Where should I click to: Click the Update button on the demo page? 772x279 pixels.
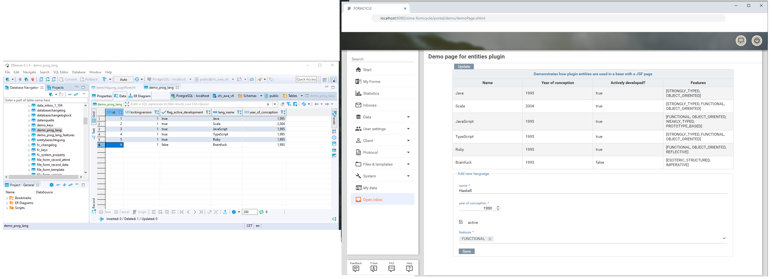coord(464,66)
